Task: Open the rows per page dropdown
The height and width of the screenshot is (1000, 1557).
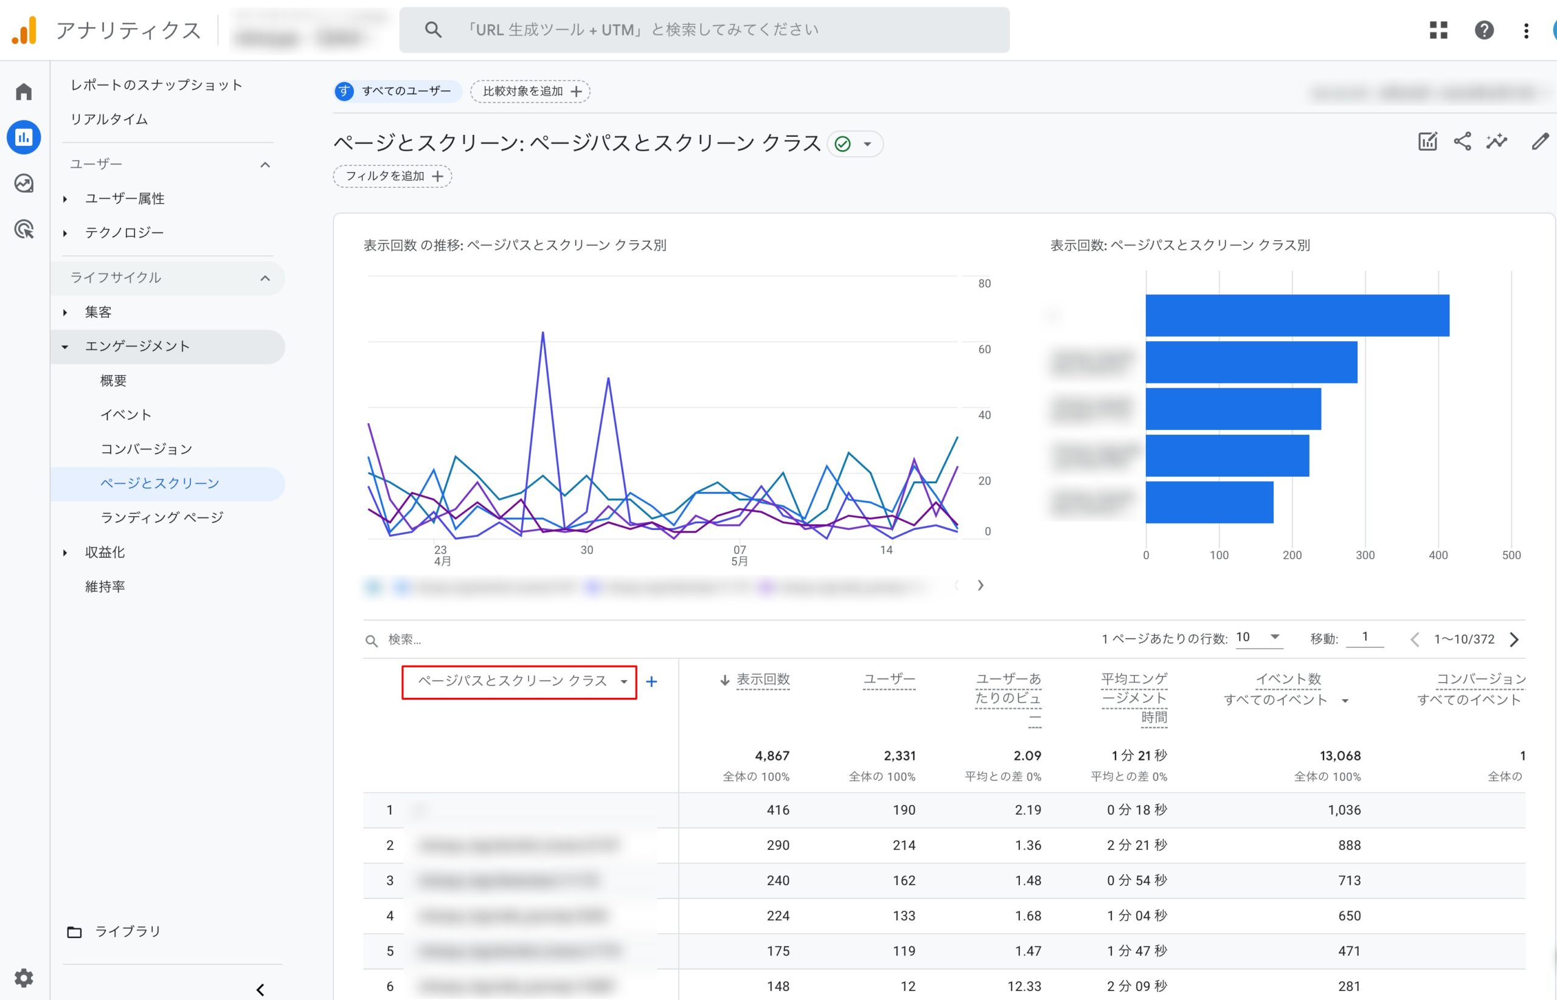Action: [1258, 638]
